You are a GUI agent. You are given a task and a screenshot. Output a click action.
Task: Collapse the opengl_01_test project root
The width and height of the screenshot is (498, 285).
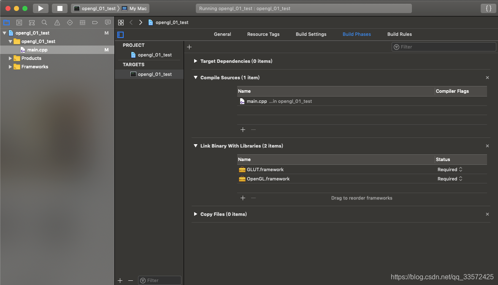[5, 33]
